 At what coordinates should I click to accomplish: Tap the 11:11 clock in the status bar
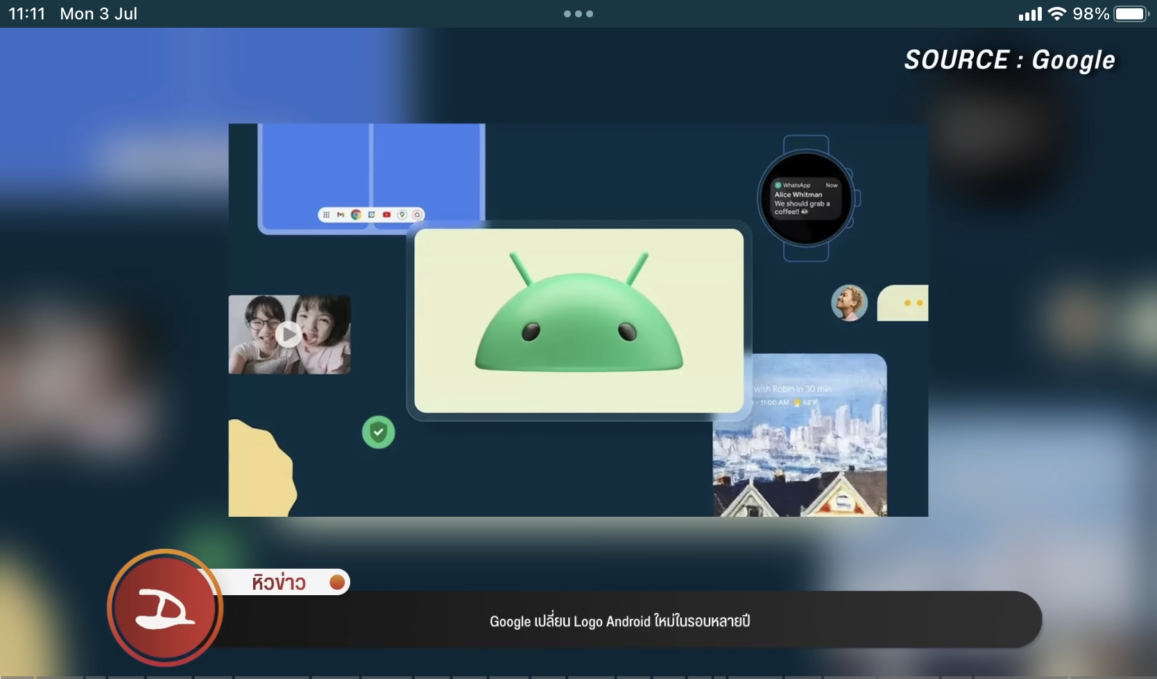click(26, 14)
